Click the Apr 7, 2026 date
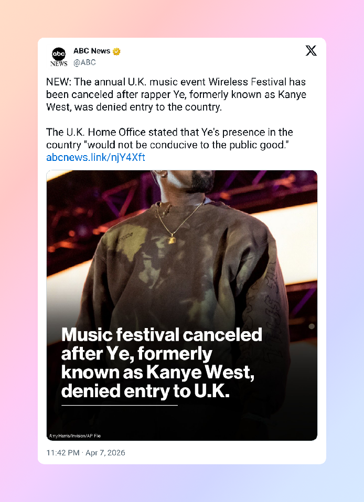 [x=105, y=453]
